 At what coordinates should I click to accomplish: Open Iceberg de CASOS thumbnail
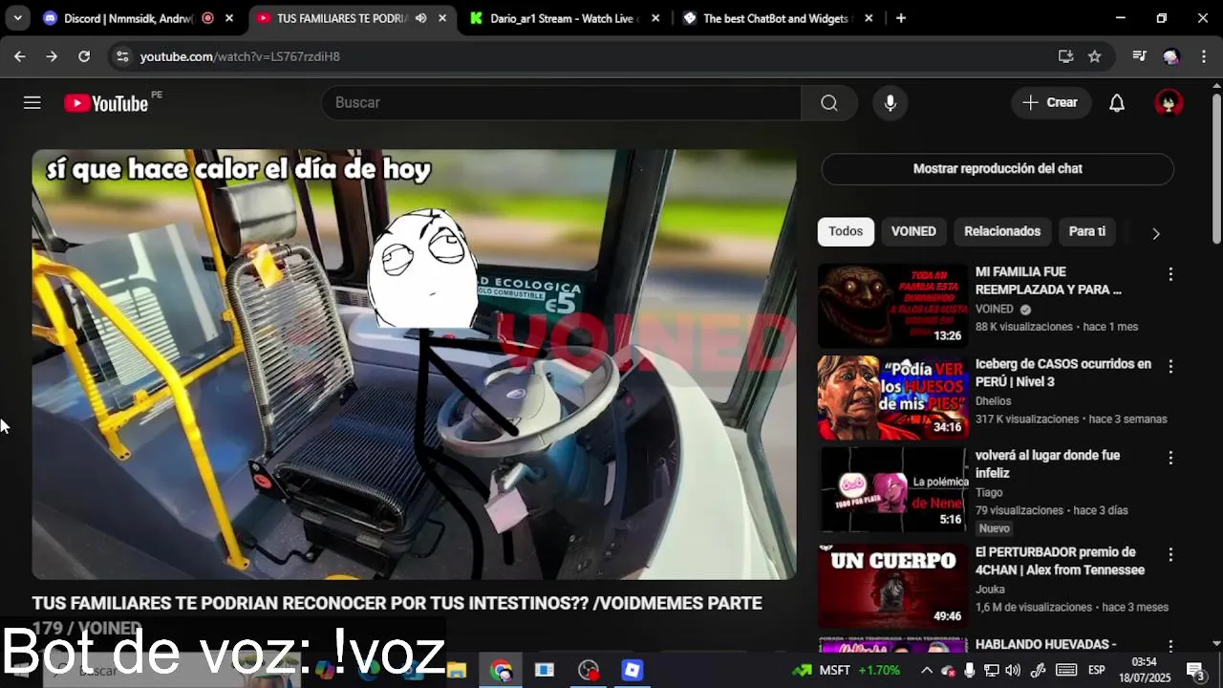pos(893,398)
